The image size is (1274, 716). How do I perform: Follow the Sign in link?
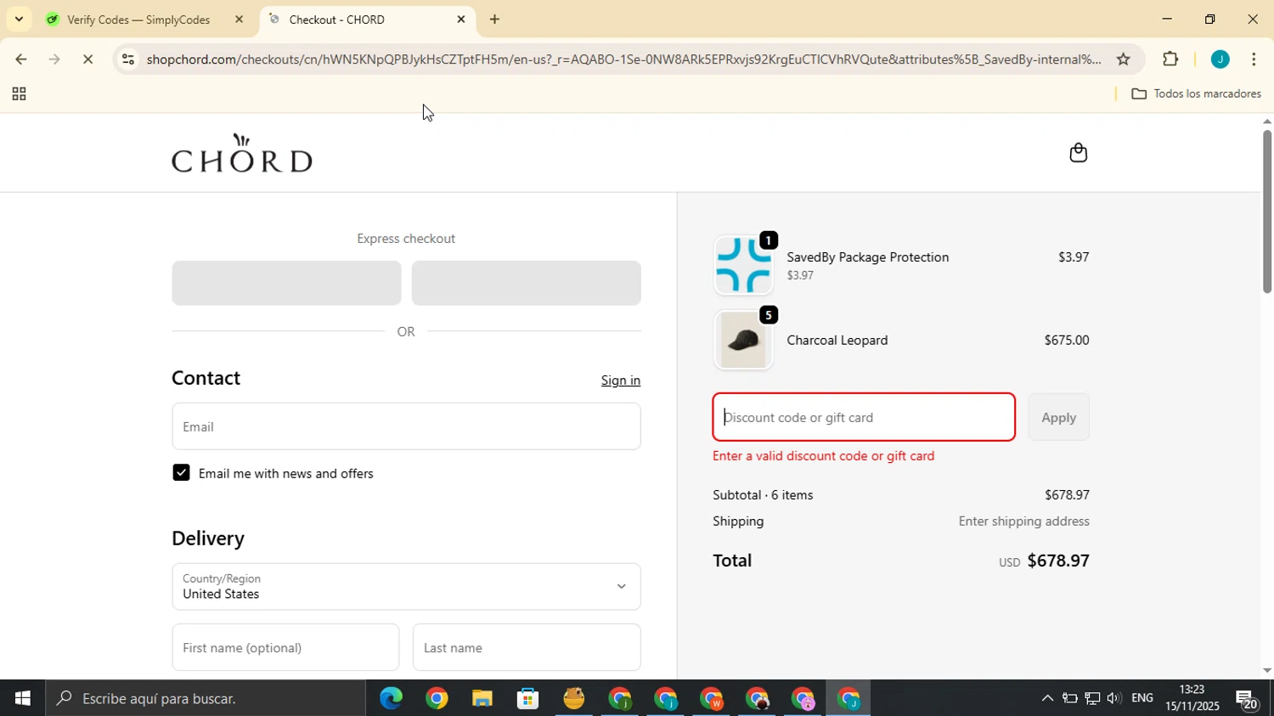tap(621, 381)
